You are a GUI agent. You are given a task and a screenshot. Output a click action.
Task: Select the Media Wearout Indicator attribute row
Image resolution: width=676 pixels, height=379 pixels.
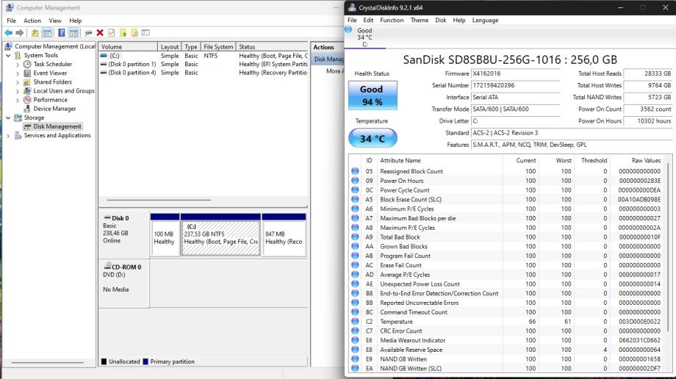(x=506, y=340)
